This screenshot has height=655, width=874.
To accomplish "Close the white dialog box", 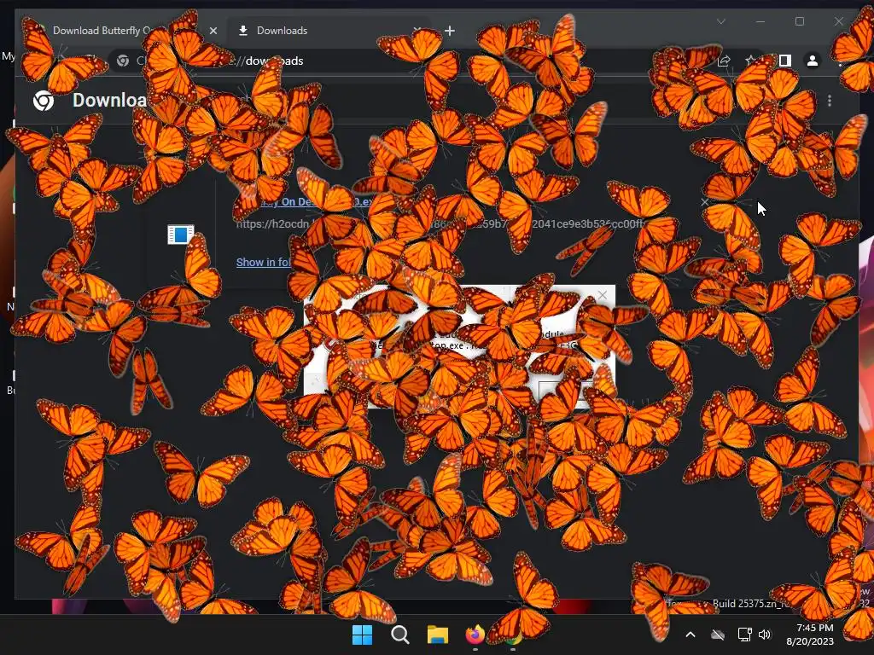I will tap(603, 295).
